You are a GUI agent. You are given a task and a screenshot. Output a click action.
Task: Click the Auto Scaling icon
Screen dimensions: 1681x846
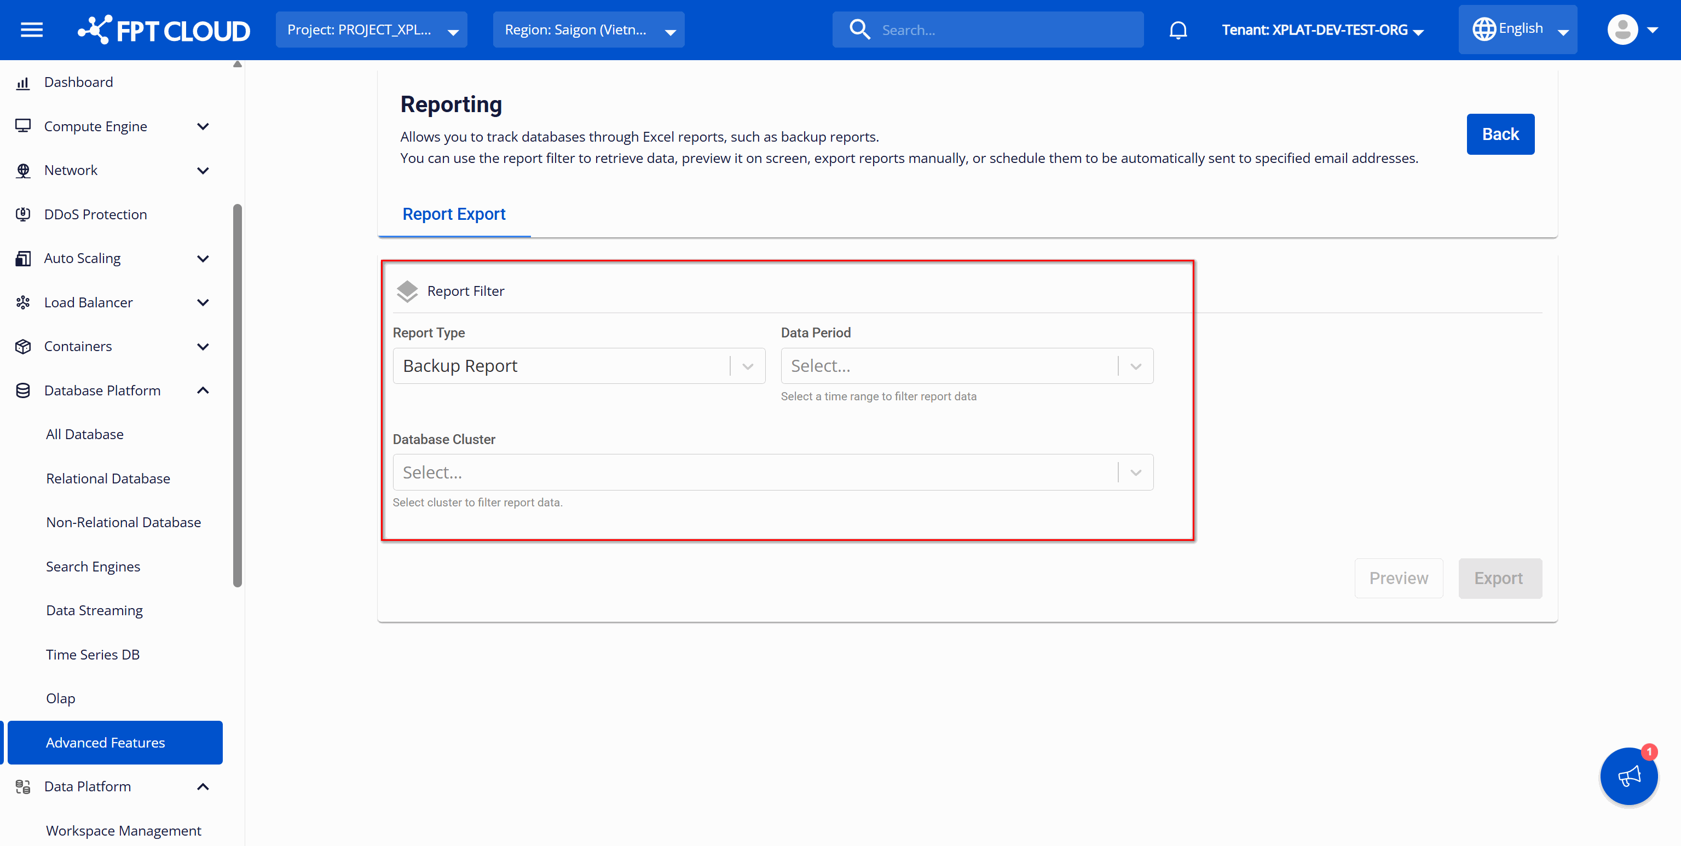pos(23,258)
